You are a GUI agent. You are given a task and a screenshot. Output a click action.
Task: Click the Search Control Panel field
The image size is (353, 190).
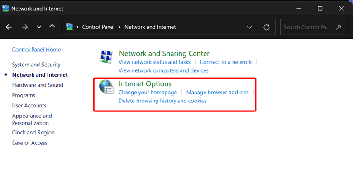[x=314, y=27]
